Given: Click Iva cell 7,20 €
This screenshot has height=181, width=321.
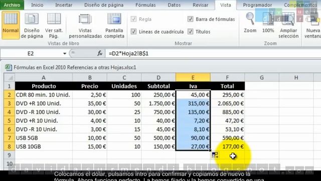Looking at the screenshot, I should [x=193, y=121].
